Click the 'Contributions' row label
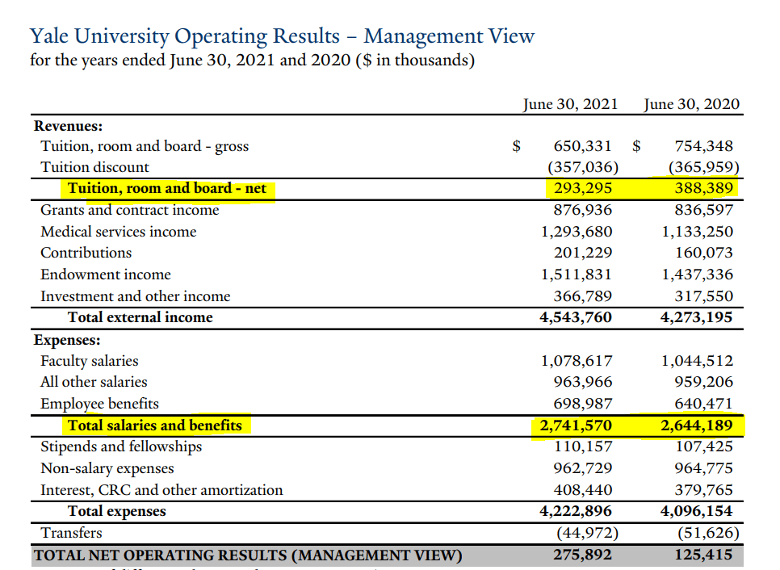Screen dimensions: 780x570 (x=86, y=253)
